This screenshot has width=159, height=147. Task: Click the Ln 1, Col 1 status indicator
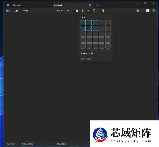12,144
